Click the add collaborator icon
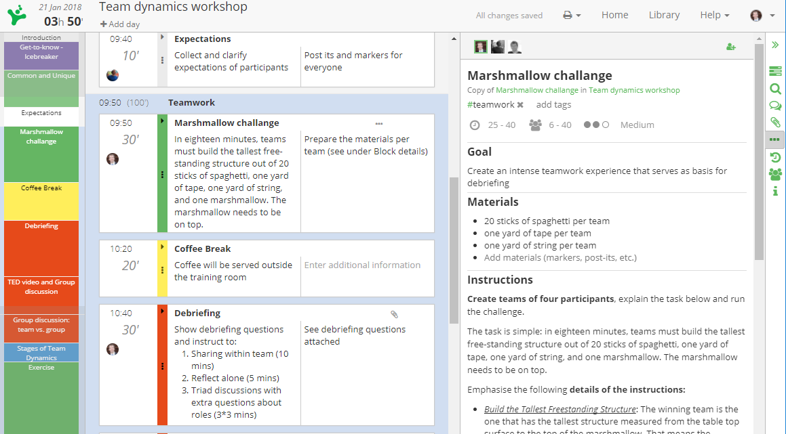 pyautogui.click(x=730, y=47)
